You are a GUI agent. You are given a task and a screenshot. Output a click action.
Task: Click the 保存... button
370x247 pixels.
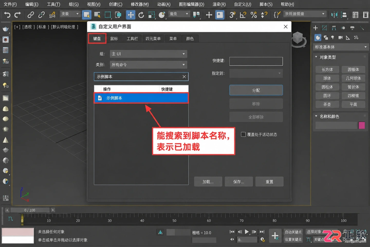point(239,182)
